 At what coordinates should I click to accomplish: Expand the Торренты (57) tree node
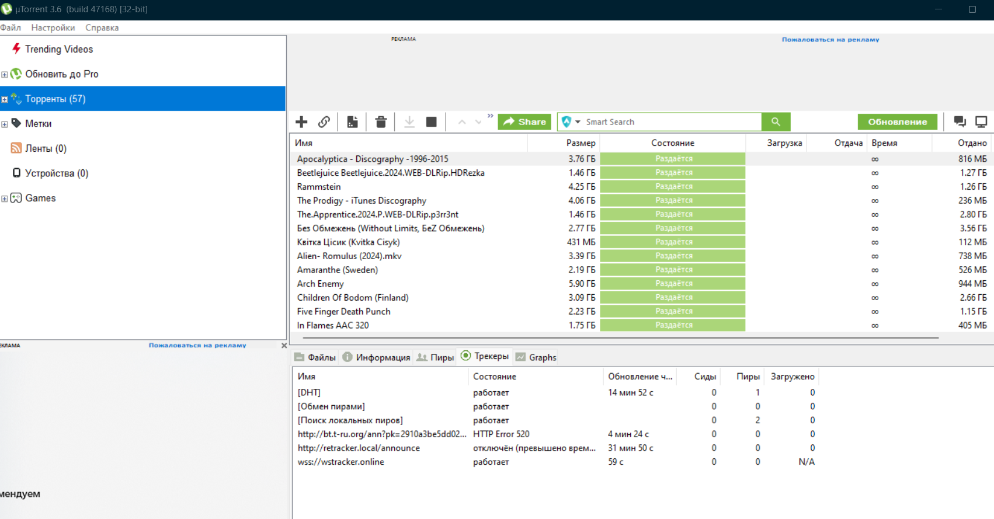click(x=5, y=99)
